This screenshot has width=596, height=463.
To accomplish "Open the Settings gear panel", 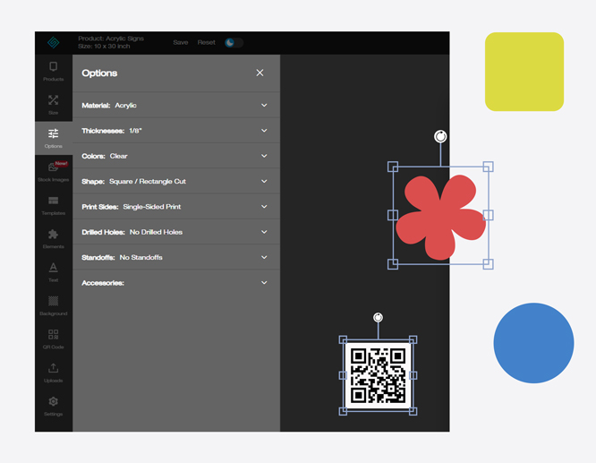I will pyautogui.click(x=53, y=407).
